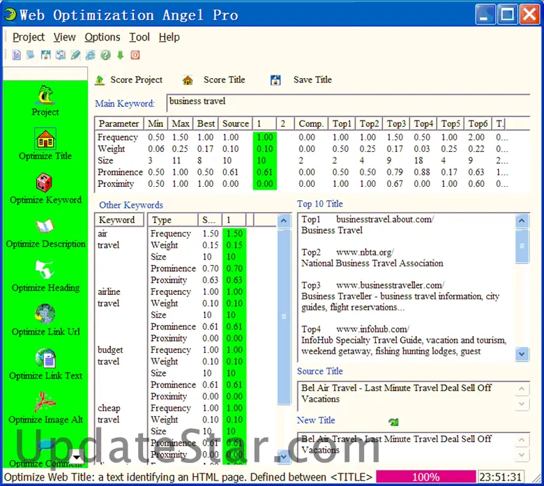This screenshot has width=544, height=486.
Task: Go to Optimize Heading
Action: (x=45, y=276)
